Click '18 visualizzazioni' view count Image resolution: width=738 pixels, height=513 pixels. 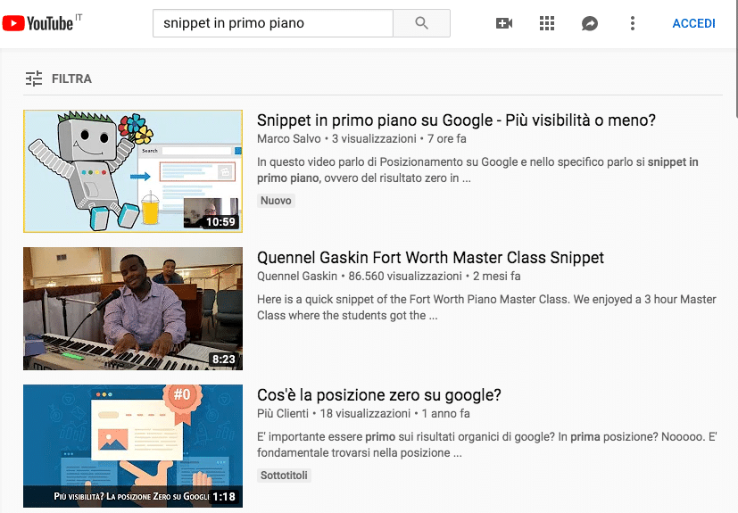pos(365,414)
